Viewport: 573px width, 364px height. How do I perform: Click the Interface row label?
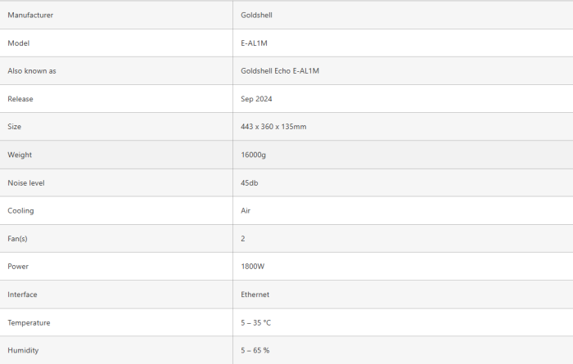[22, 294]
